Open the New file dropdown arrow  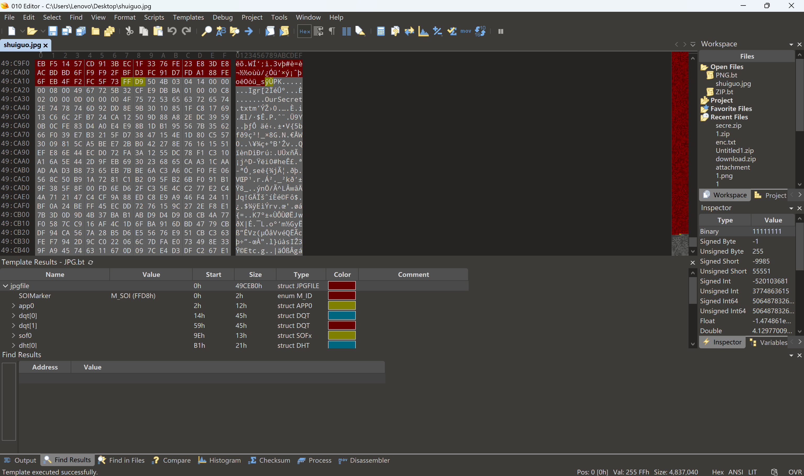[x=23, y=31]
